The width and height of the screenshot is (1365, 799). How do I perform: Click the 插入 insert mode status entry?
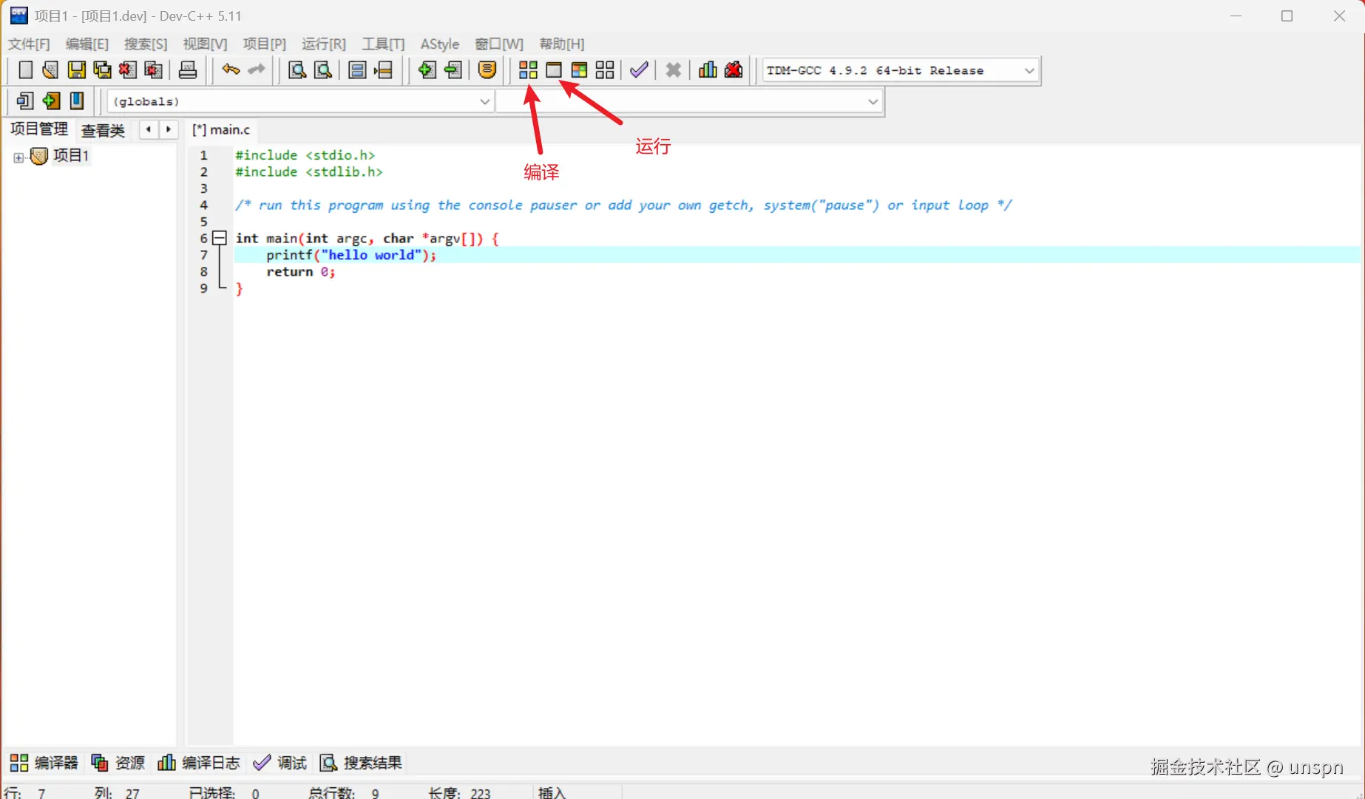pyautogui.click(x=552, y=792)
